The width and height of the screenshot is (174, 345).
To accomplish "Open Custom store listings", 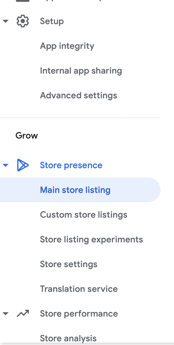I will coord(84,215).
